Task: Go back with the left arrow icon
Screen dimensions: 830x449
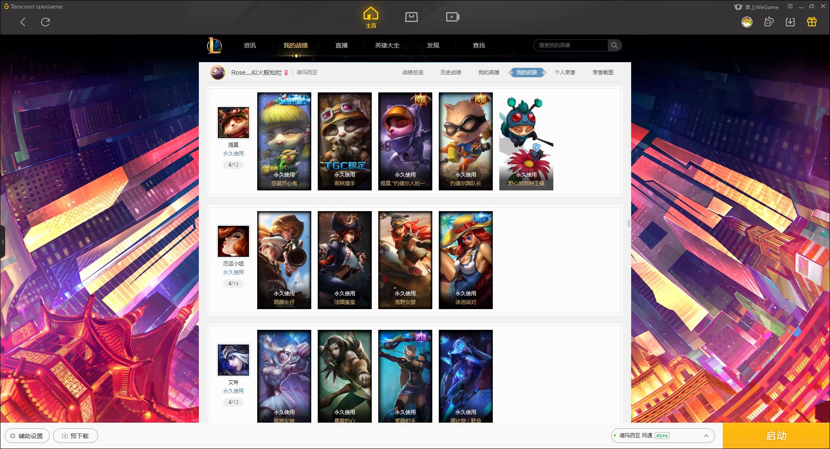Action: [23, 22]
